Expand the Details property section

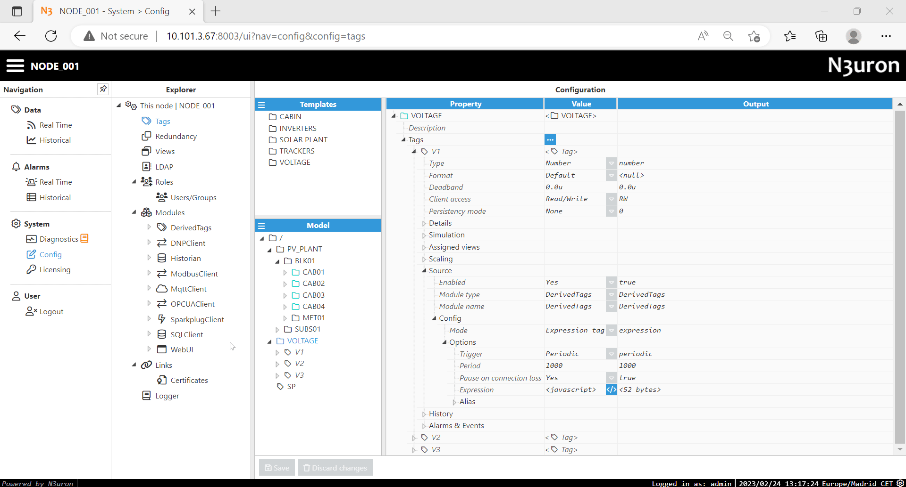tap(423, 223)
